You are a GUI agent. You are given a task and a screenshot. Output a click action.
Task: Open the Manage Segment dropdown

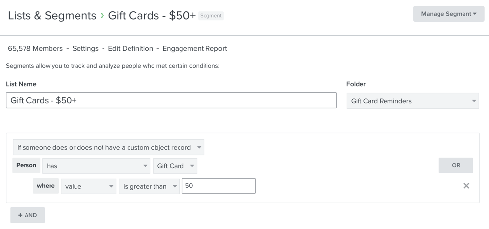(448, 14)
